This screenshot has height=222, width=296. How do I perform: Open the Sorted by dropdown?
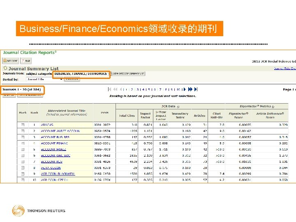[44, 79]
